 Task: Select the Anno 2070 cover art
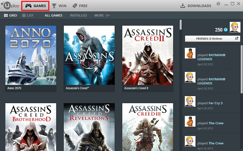pos(31,55)
